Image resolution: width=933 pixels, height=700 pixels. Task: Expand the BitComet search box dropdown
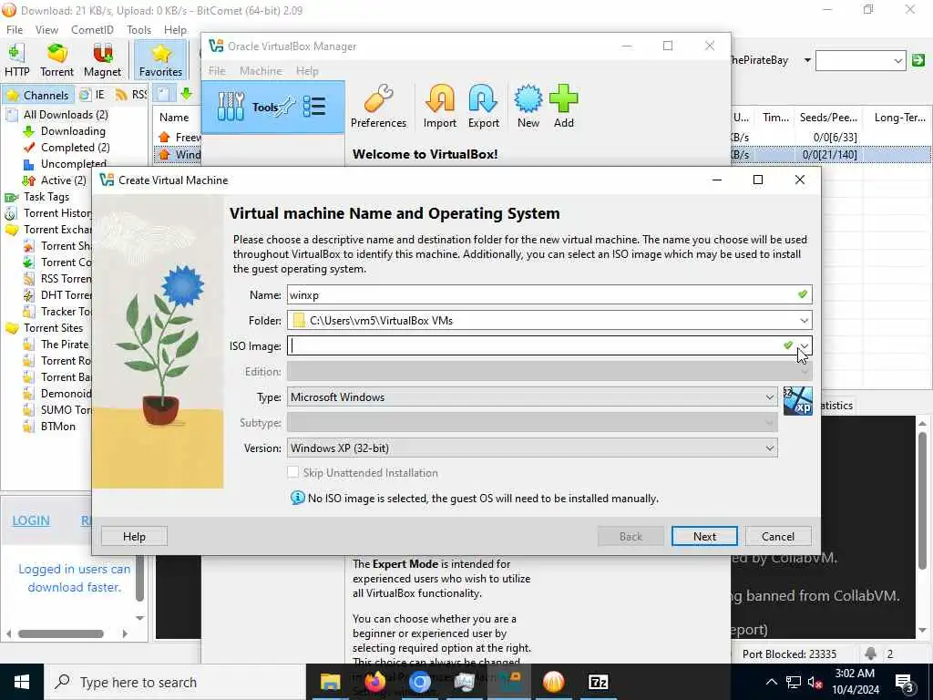897,60
